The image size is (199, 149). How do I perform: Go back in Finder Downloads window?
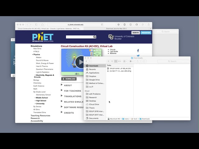tap(86, 61)
